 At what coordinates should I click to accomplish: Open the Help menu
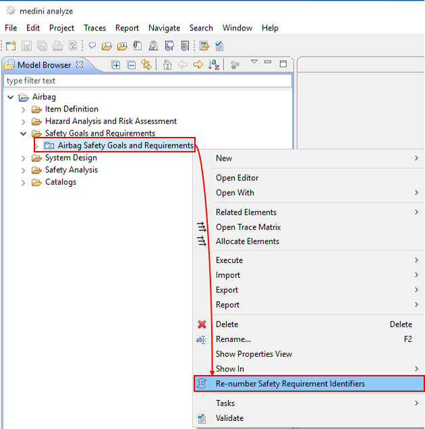pos(270,28)
